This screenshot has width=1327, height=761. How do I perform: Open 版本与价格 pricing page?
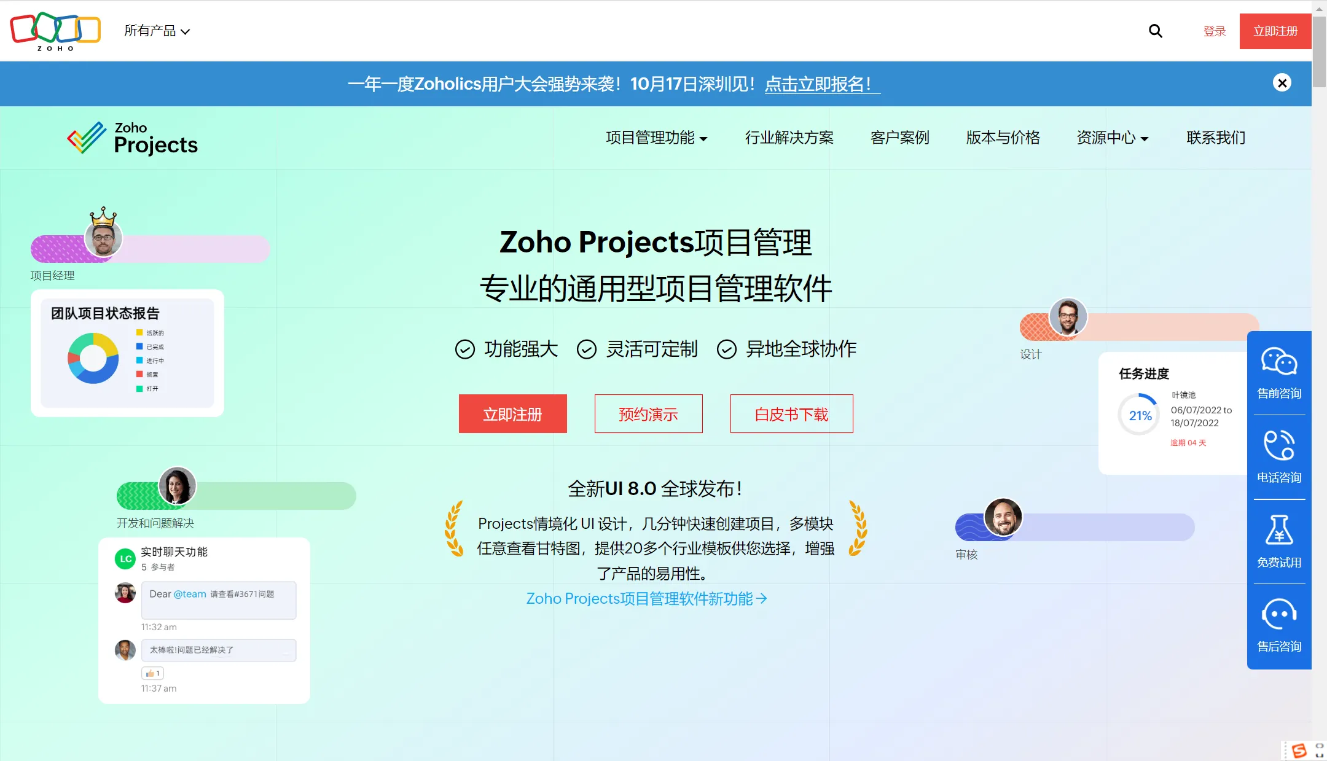[1003, 138]
